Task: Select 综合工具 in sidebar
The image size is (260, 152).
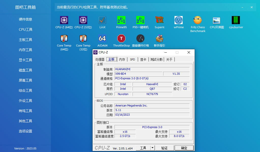Action: tap(25, 90)
